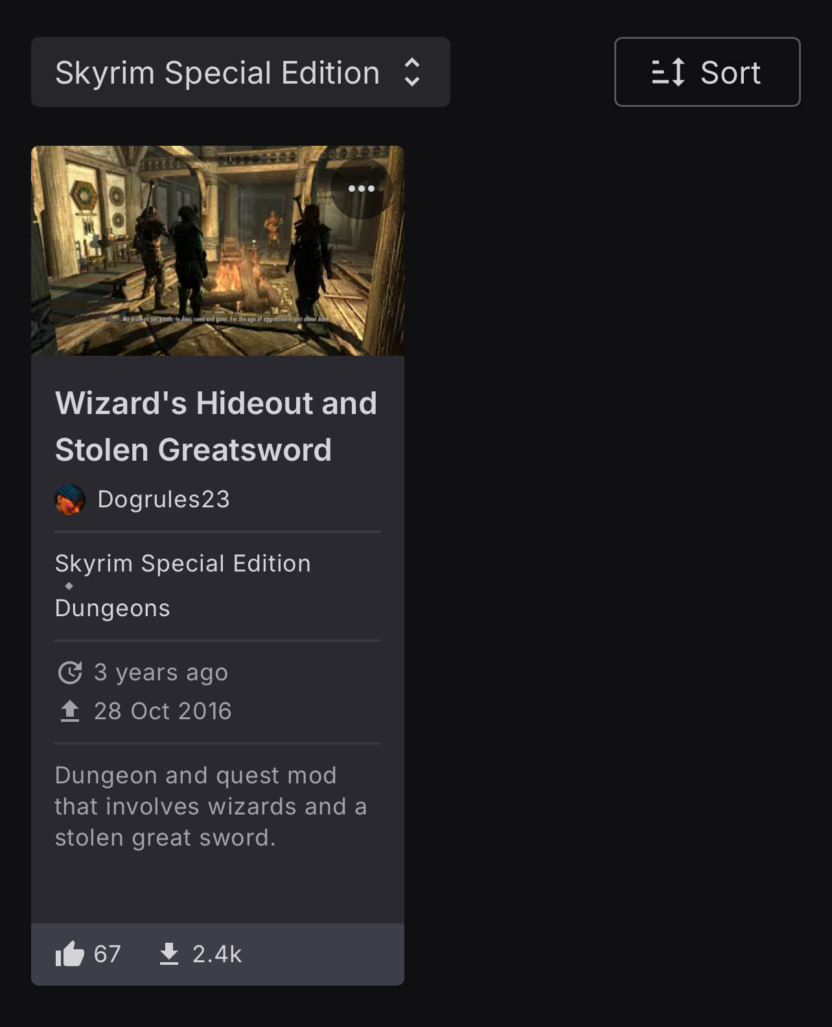Click the last-updated clock icon
Image resolution: width=832 pixels, height=1027 pixels.
click(70, 673)
